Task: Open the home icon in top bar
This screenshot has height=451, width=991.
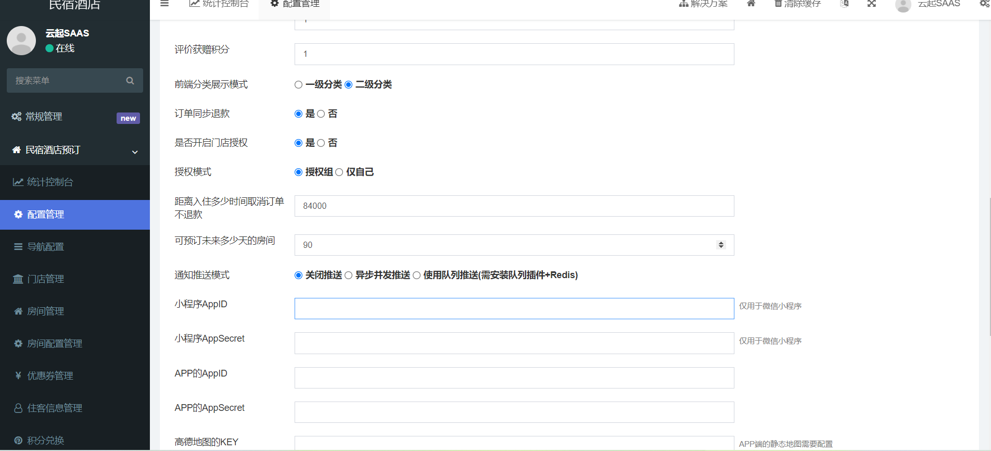Action: click(751, 3)
